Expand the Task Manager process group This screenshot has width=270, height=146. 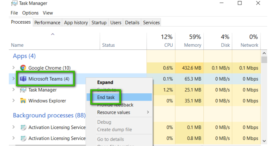(x=14, y=89)
